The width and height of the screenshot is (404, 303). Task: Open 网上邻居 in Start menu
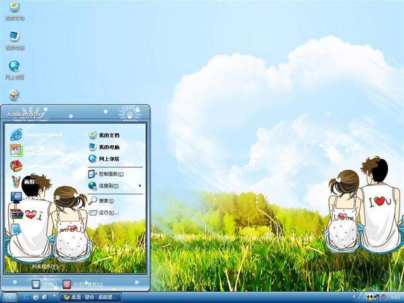point(104,158)
